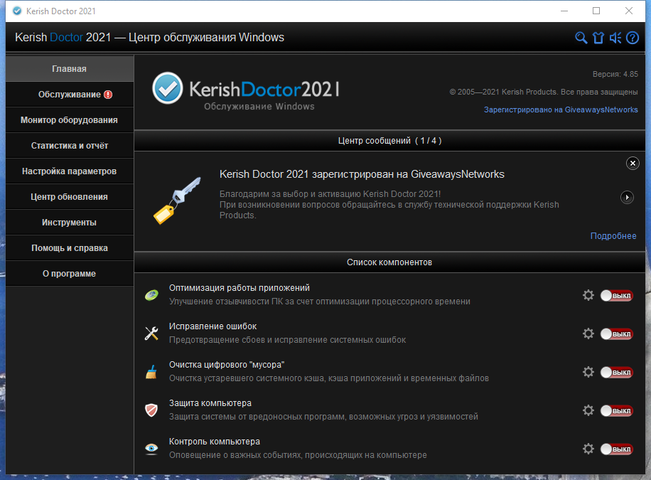Turn on the Исправление ошибок switch
This screenshot has width=651, height=480.
point(615,334)
